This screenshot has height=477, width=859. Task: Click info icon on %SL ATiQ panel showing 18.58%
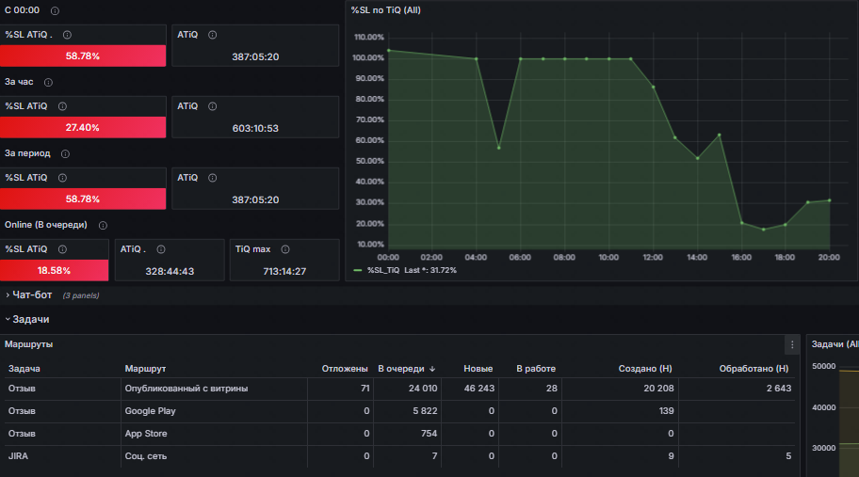coord(62,249)
